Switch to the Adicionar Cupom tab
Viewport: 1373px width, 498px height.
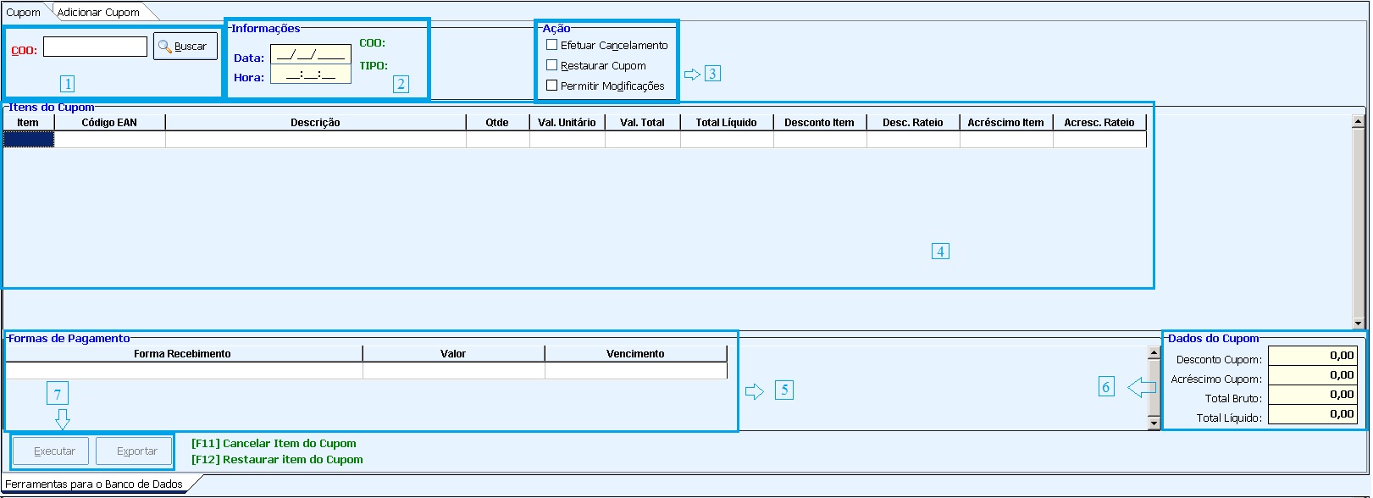(98, 12)
